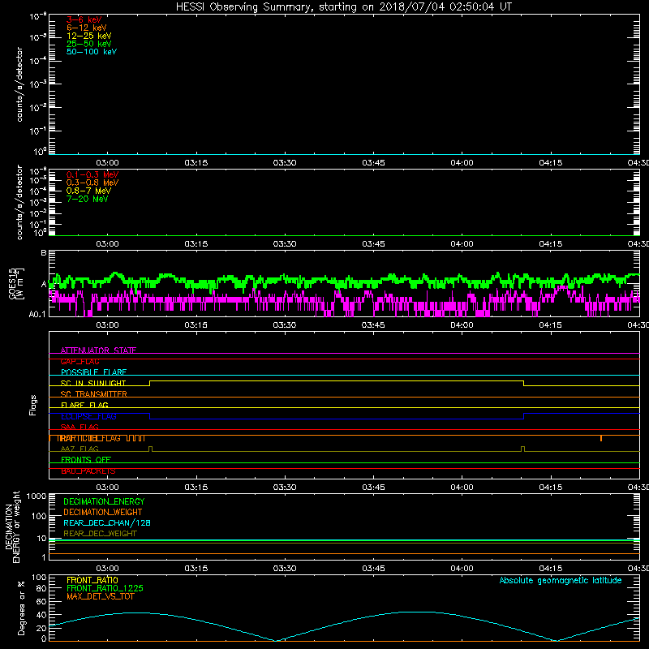Select the DECIMATION_WEIGHT legend label
The width and height of the screenshot is (649, 649).
(103, 512)
